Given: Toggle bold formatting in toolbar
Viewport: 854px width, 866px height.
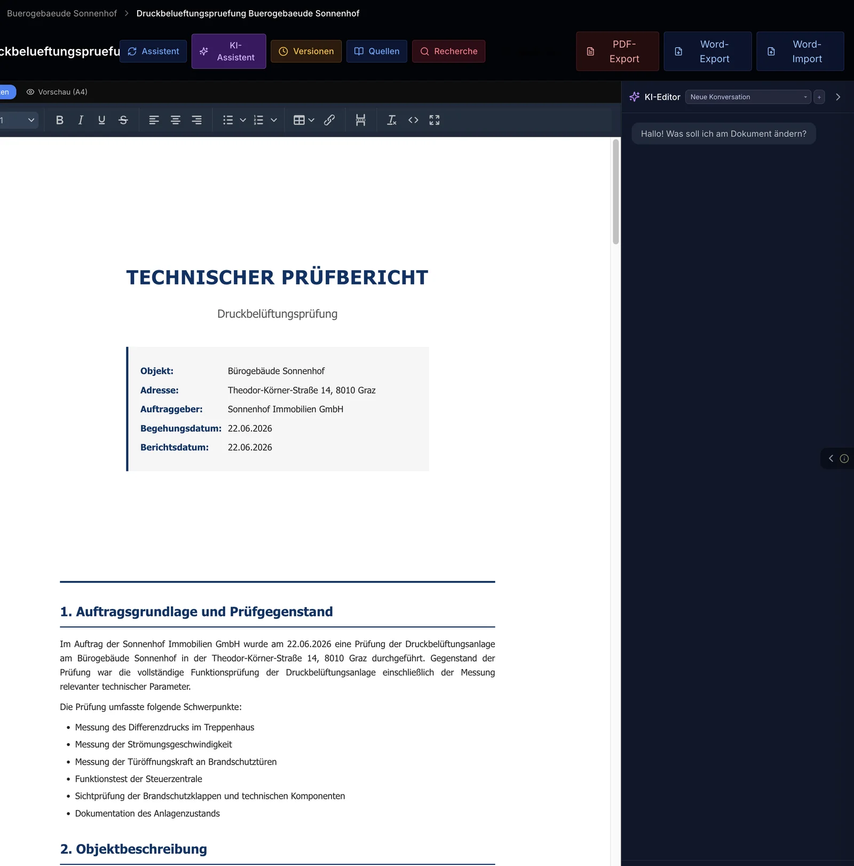Looking at the screenshot, I should pos(60,120).
